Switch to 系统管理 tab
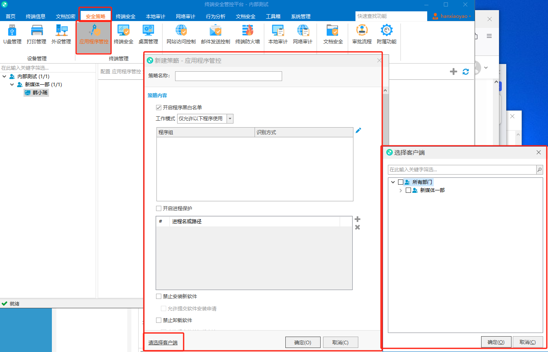 pyautogui.click(x=301, y=17)
